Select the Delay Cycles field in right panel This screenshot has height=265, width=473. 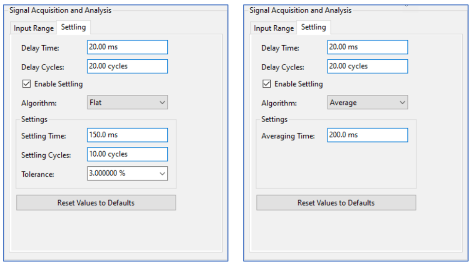(x=368, y=66)
